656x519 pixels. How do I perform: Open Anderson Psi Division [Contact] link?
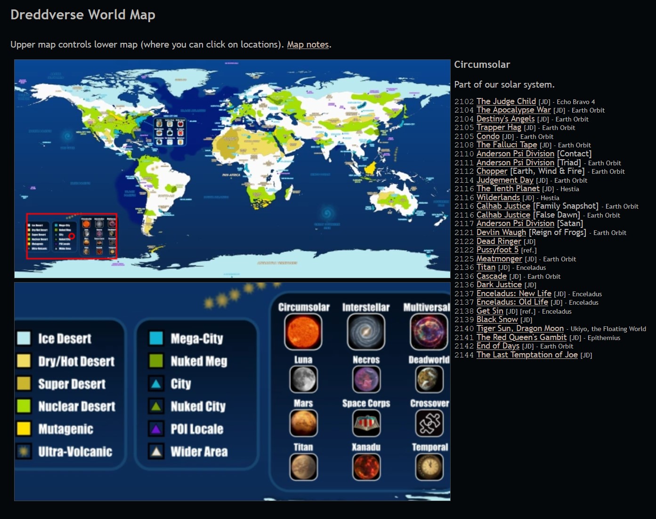[515, 154]
